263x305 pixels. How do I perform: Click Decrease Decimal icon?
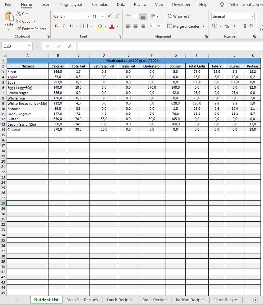(251, 26)
